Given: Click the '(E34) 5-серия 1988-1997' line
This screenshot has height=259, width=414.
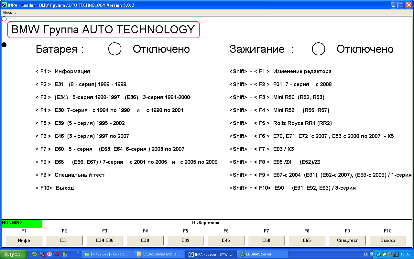Looking at the screenshot, I should click(x=113, y=97).
